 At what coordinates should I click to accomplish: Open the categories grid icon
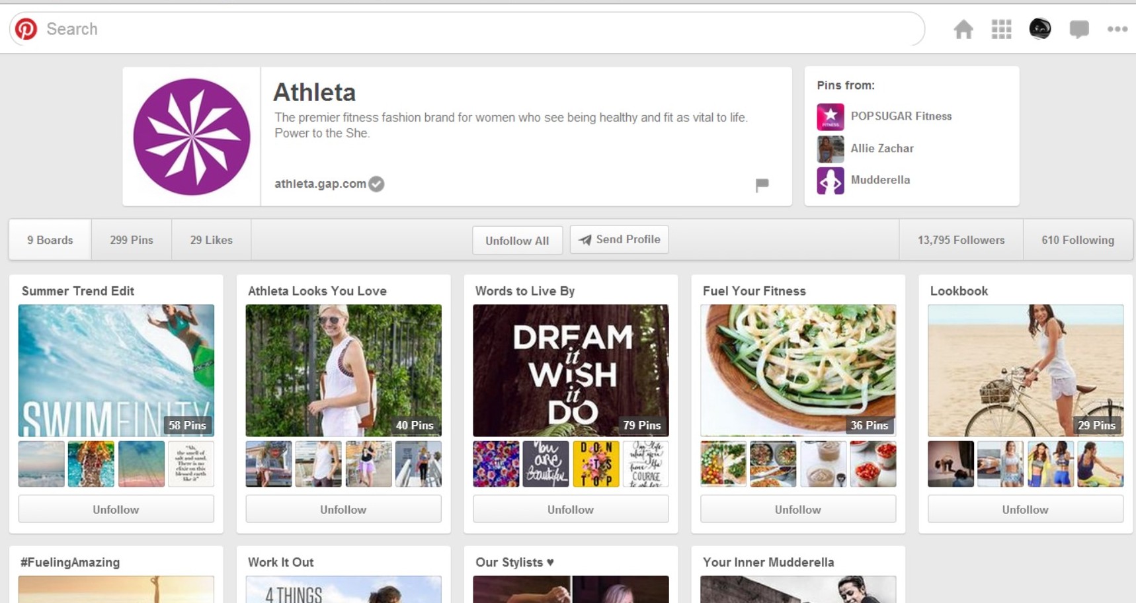point(1001,29)
